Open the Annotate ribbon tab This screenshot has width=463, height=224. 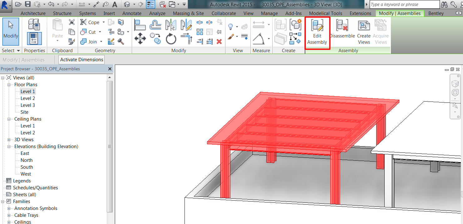click(132, 13)
